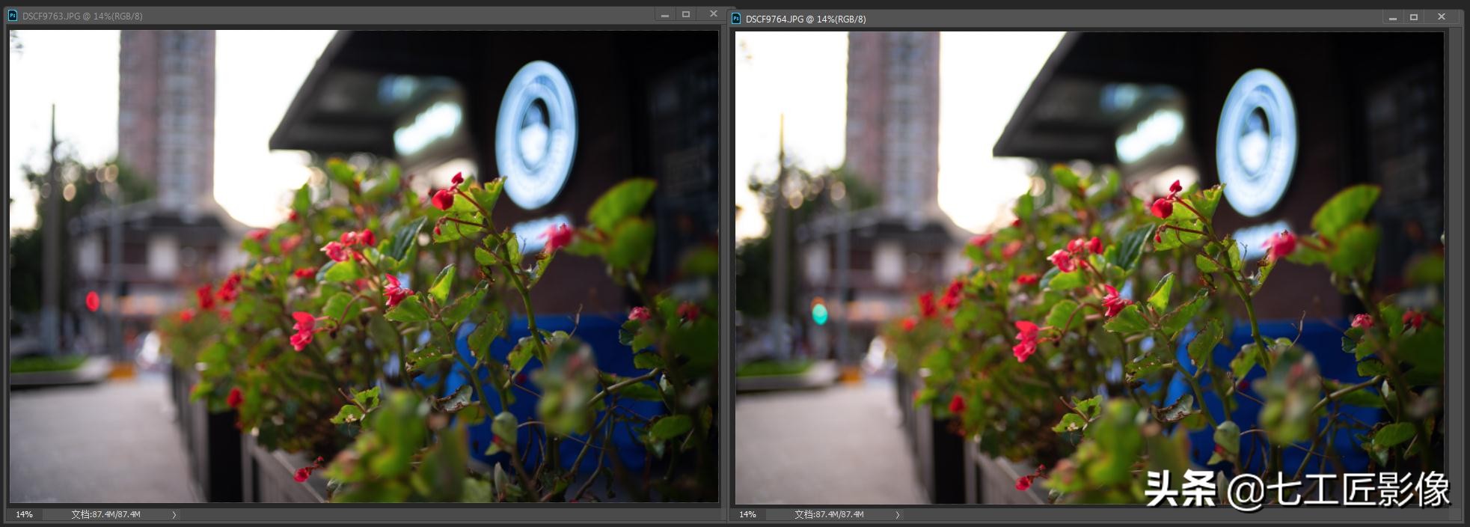The height and width of the screenshot is (527, 1470).
Task: Expand status bar arrow menu in DSCF9763.JPG window
Action: pos(174,514)
